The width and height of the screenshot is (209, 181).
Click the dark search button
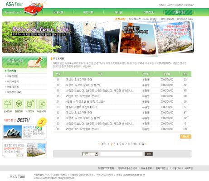[149, 154]
